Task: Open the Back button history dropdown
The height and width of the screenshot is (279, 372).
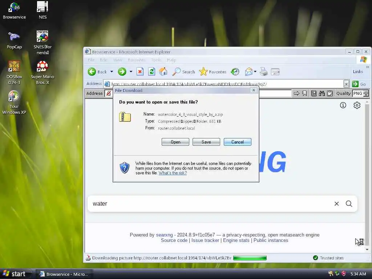Action: [x=112, y=72]
